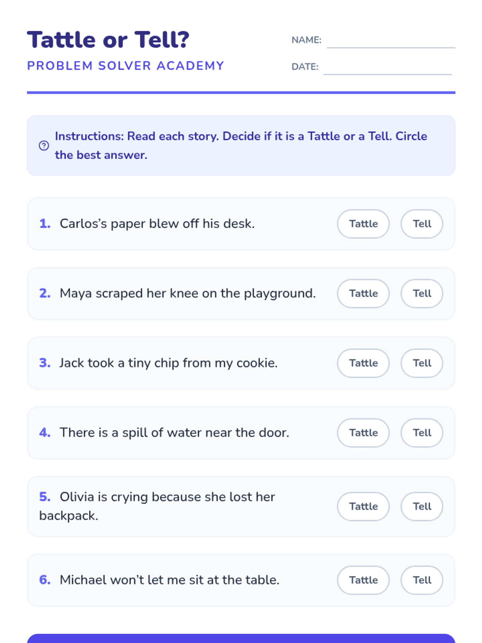Pick Tattle for Jack's cookie chip story
Viewport: 482px width, 643px height.
click(x=363, y=363)
